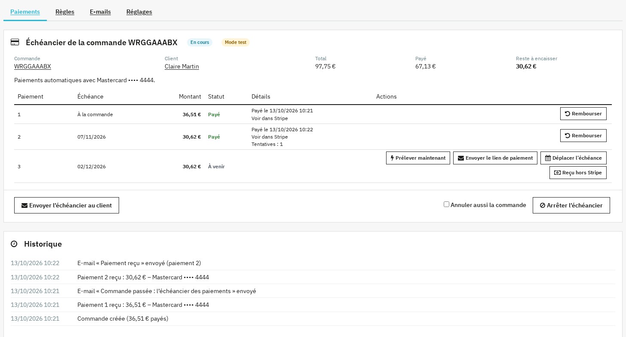Click the En cours status badge

200,42
